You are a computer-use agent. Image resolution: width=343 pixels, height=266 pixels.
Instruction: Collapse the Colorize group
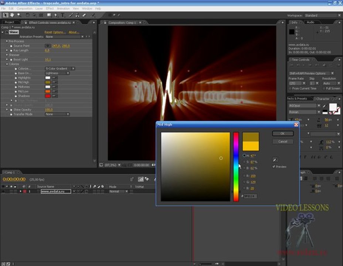7,64
